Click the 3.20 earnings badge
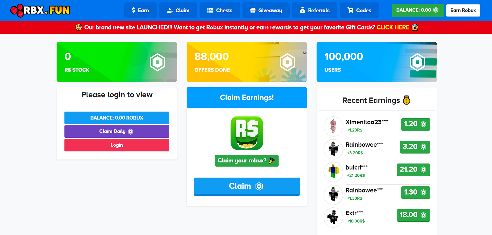492x235 pixels. pyautogui.click(x=415, y=147)
